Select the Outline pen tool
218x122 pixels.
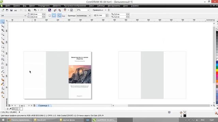(2, 88)
